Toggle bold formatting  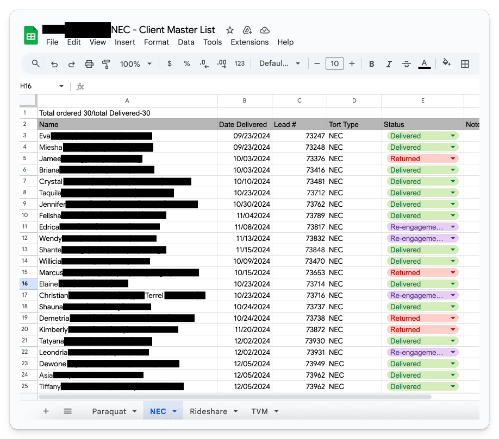click(372, 64)
